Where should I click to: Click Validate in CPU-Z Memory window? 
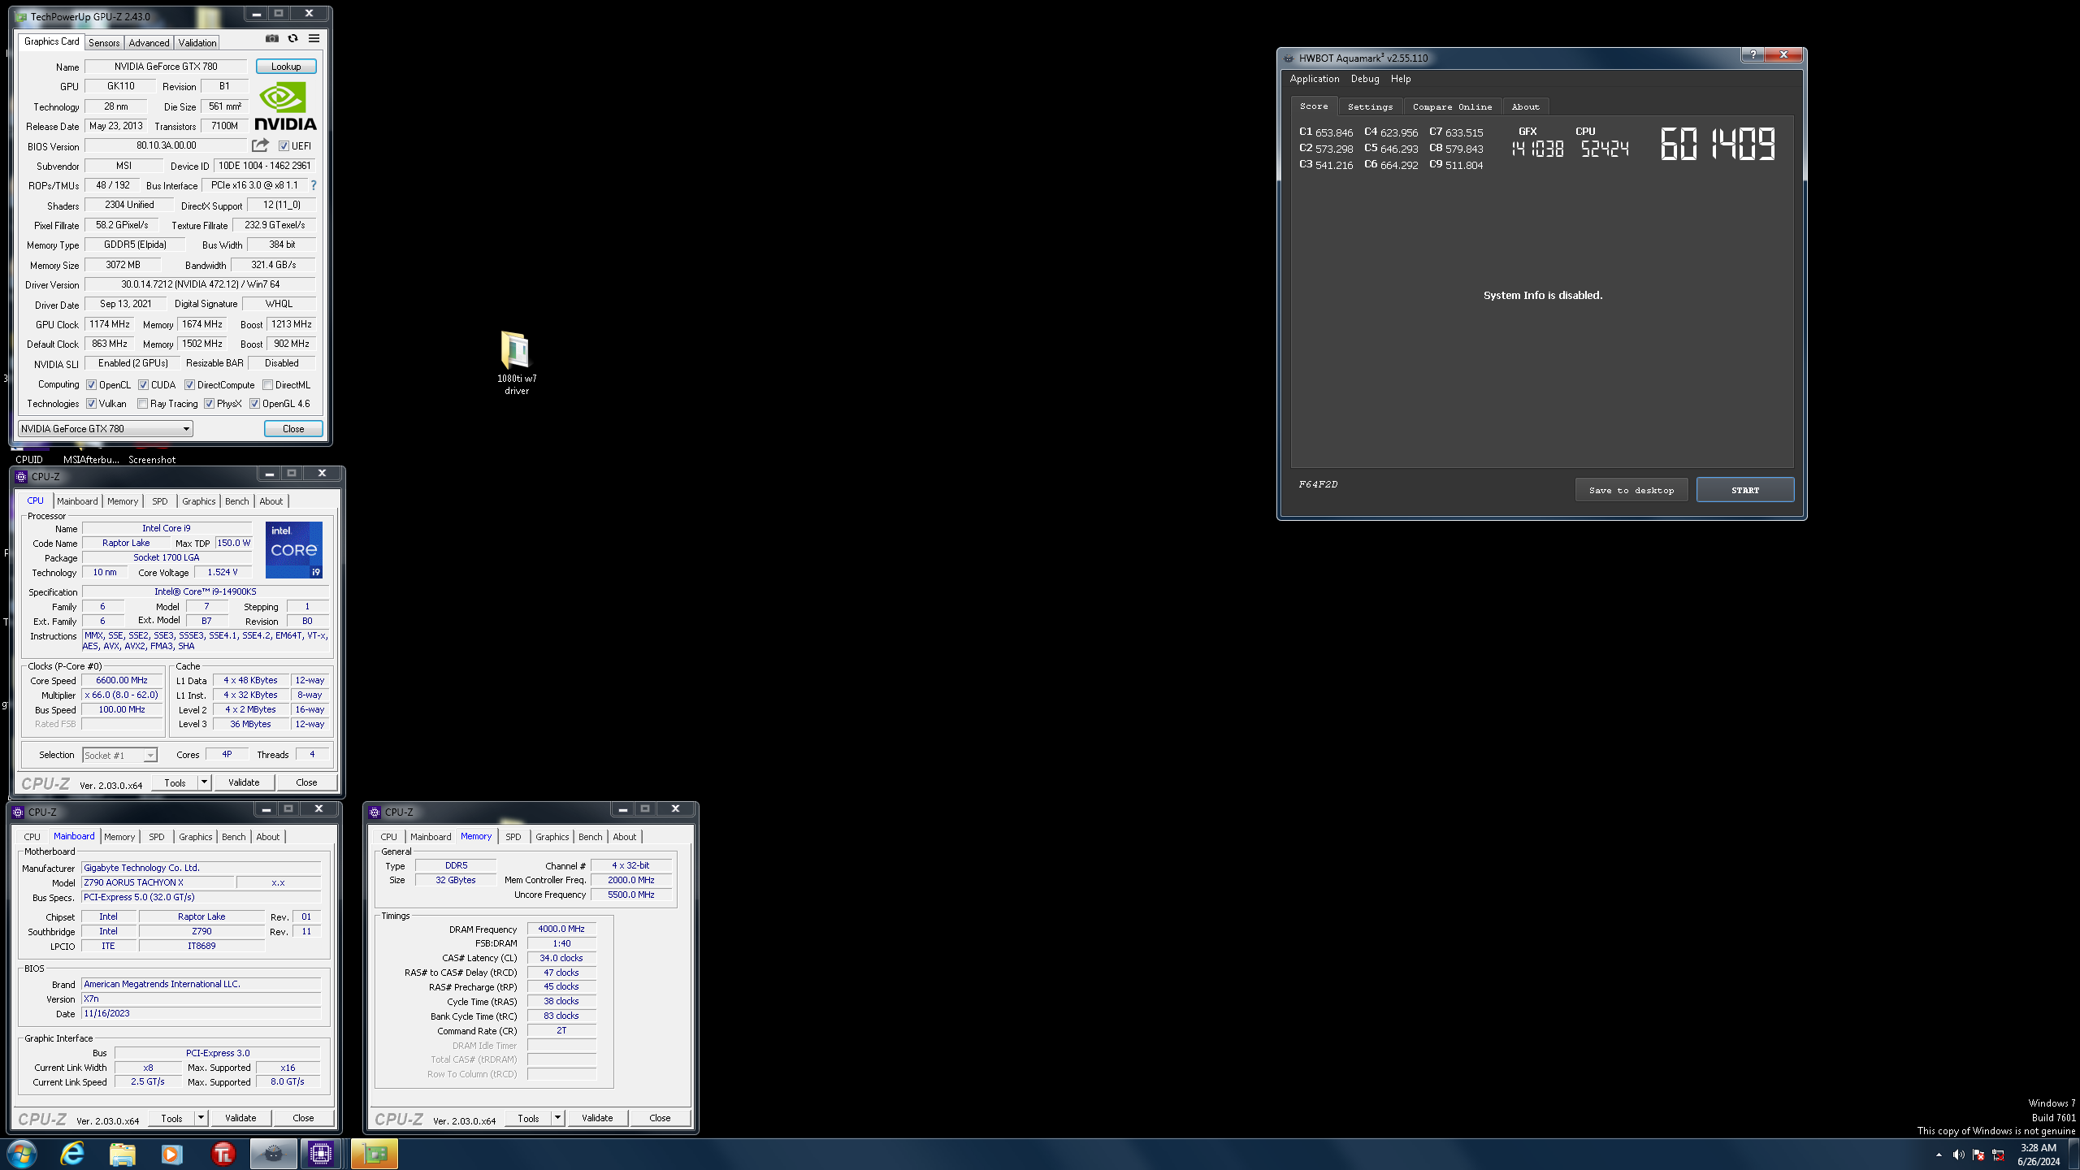point(597,1118)
